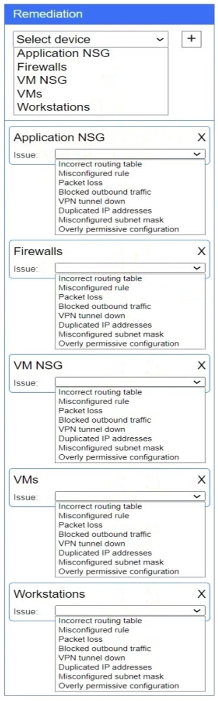The image size is (218, 701).
Task: Remove the Workstations card with X
Action: (x=201, y=594)
